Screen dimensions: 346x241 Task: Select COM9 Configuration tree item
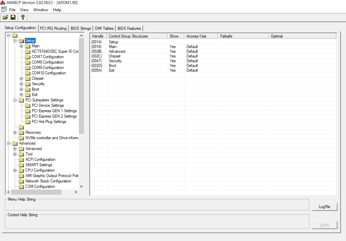tap(48, 68)
